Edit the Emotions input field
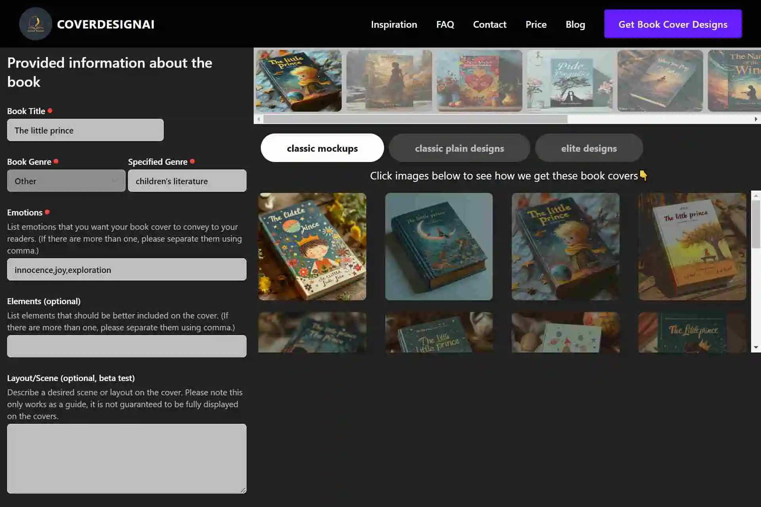The width and height of the screenshot is (761, 507). (127, 269)
